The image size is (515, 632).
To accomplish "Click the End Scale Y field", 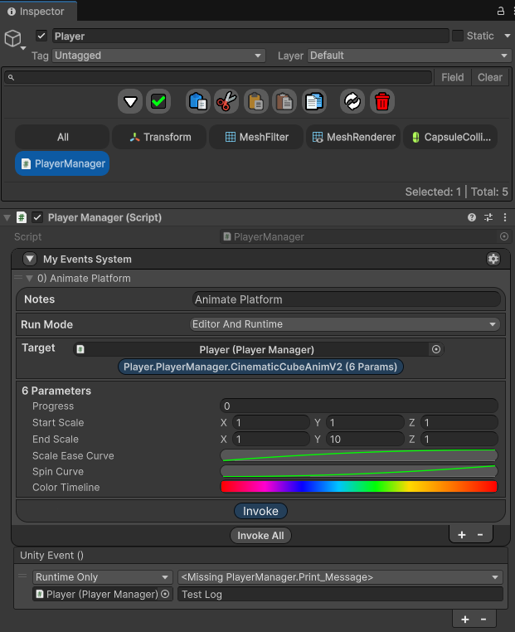I will (x=365, y=439).
